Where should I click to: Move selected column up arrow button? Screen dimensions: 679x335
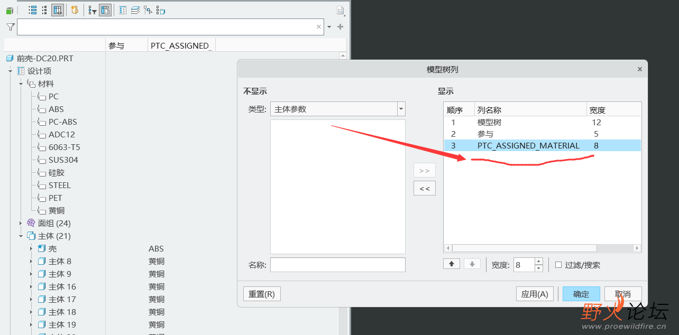(451, 265)
